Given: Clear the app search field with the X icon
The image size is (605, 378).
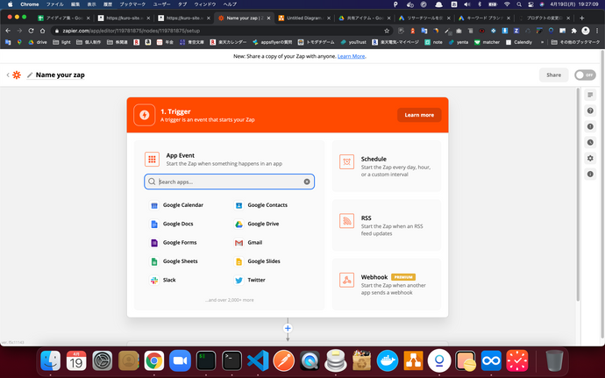Looking at the screenshot, I should click(307, 182).
